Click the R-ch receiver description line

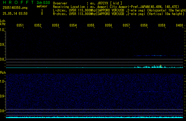119,14
